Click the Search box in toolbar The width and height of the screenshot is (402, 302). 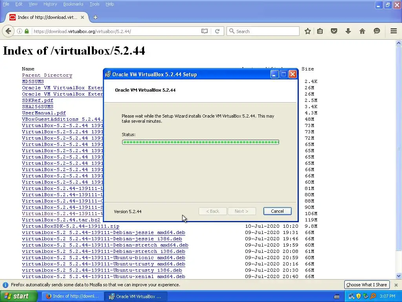[263, 31]
